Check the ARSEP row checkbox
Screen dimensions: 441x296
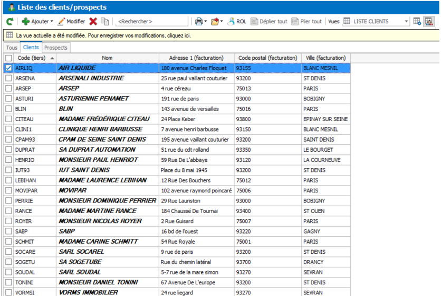pyautogui.click(x=9, y=88)
